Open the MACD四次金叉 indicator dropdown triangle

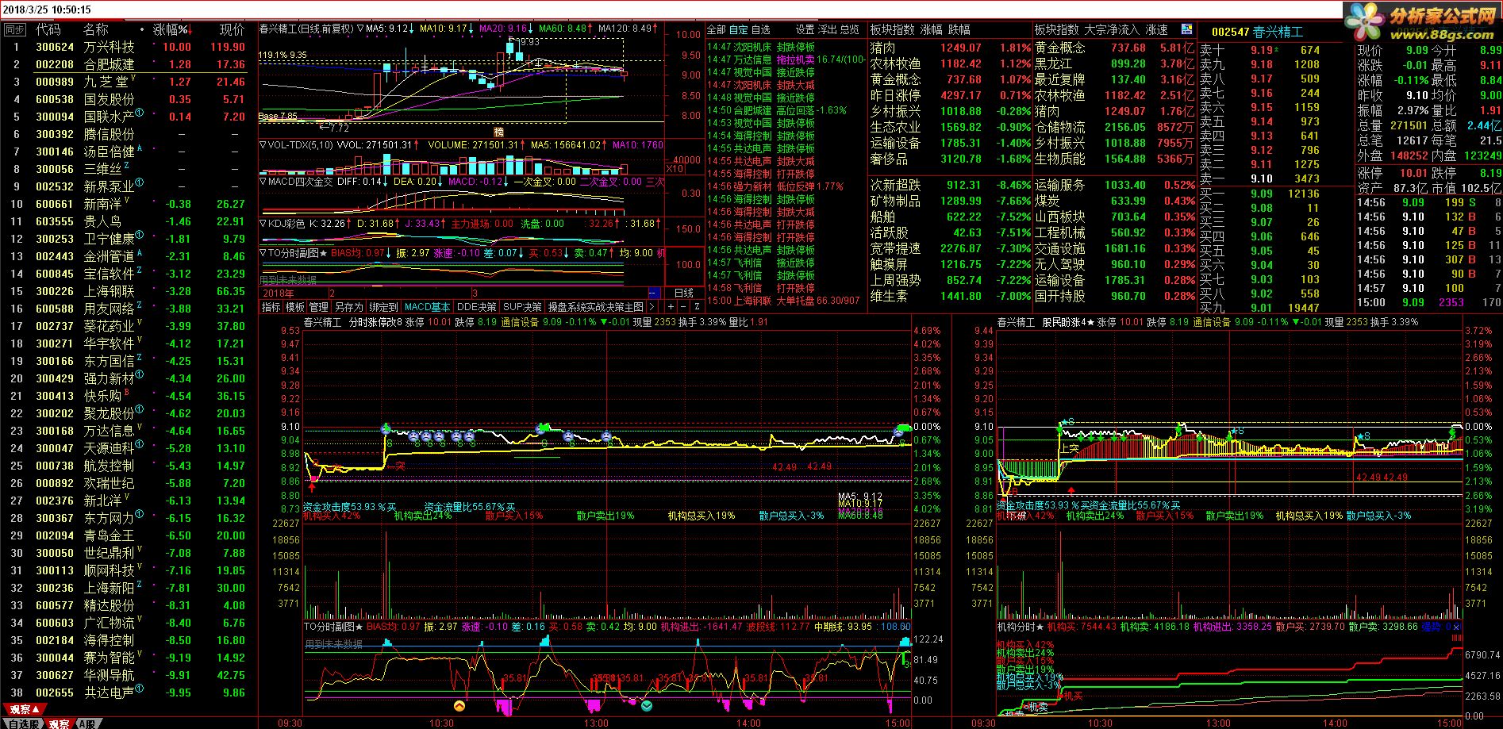pos(263,182)
